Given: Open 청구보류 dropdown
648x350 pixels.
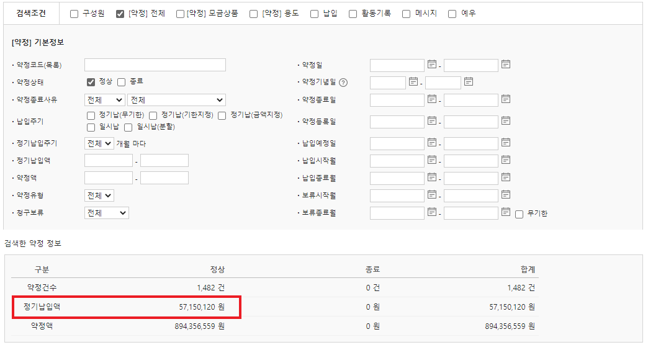Looking at the screenshot, I should click(x=107, y=213).
